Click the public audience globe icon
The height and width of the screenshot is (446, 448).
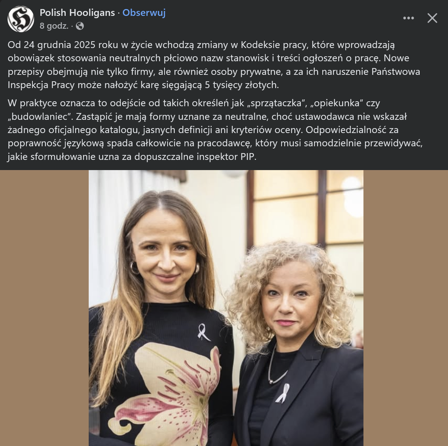(x=80, y=26)
